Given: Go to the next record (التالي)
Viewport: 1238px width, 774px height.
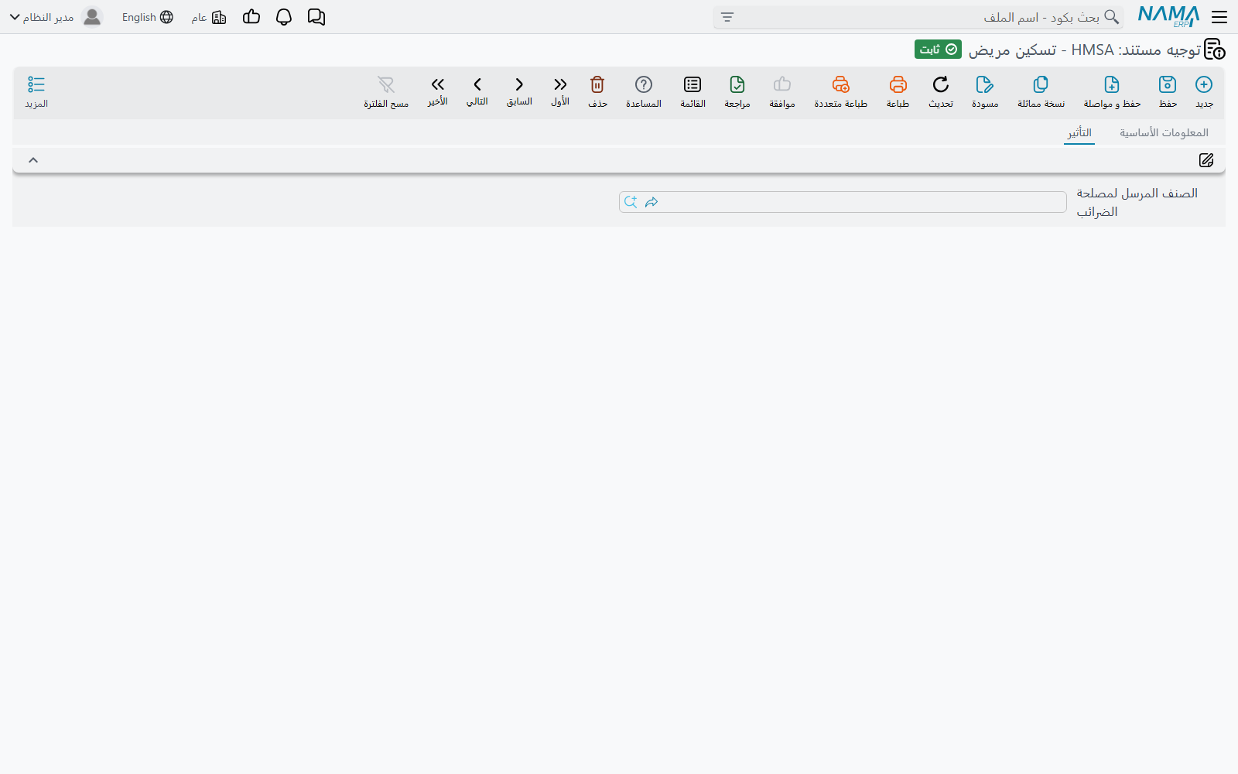Looking at the screenshot, I should pyautogui.click(x=477, y=91).
